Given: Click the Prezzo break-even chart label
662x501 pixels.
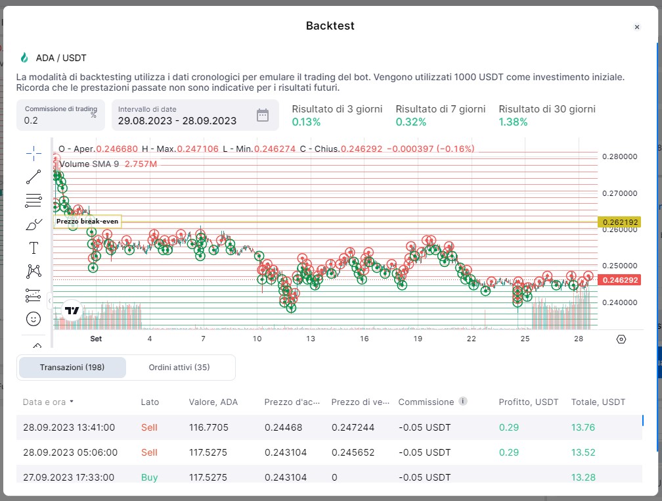Looking at the screenshot, I should pos(87,221).
